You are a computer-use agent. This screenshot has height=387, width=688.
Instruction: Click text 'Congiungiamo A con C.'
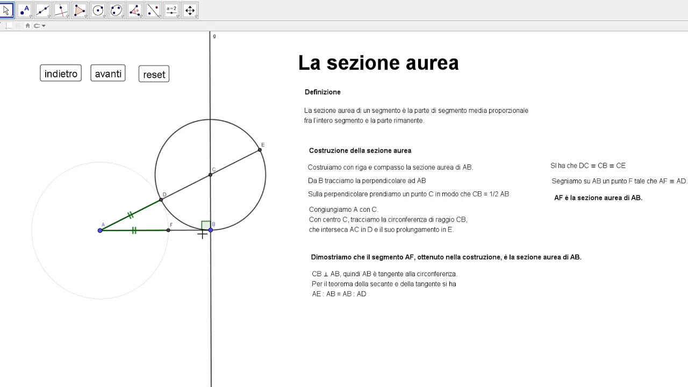click(x=343, y=210)
